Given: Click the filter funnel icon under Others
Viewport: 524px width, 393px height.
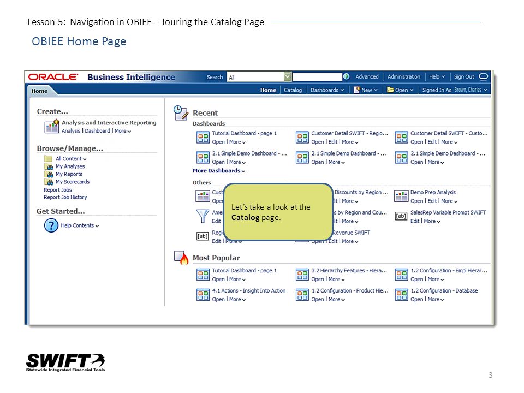Looking at the screenshot, I should click(x=203, y=216).
